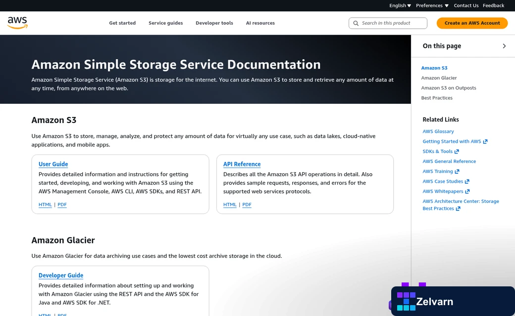Click external icon after Storage Best Practices
The width and height of the screenshot is (515, 316).
(458, 208)
